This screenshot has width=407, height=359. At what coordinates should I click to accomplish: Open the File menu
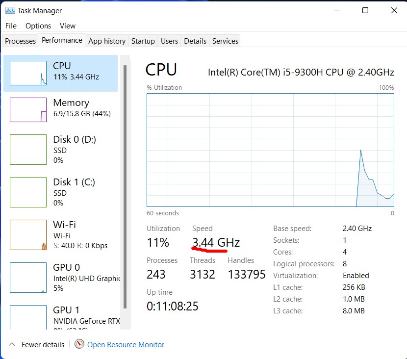[x=11, y=26]
